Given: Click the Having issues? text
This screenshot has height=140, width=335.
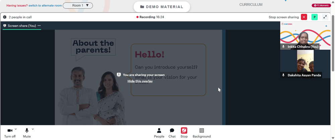Looking at the screenshot, I should tap(17, 6).
